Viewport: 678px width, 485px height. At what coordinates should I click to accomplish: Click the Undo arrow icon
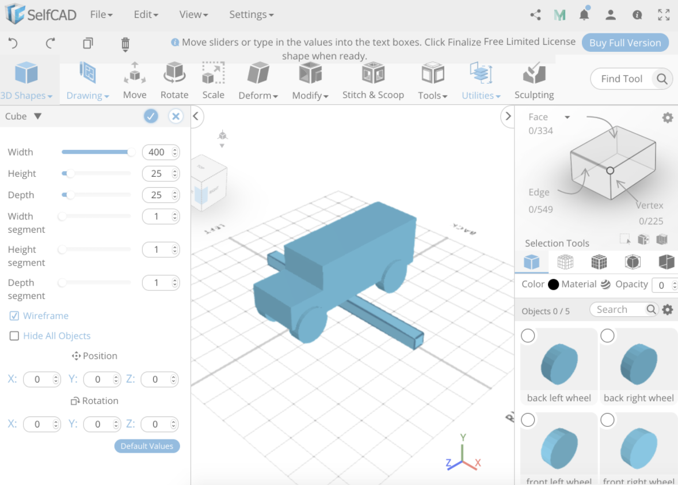[x=13, y=43]
